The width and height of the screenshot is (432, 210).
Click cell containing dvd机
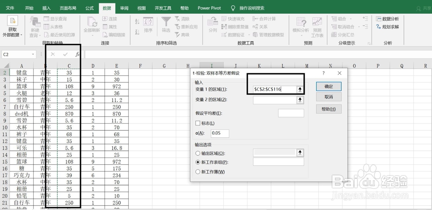tap(22, 113)
